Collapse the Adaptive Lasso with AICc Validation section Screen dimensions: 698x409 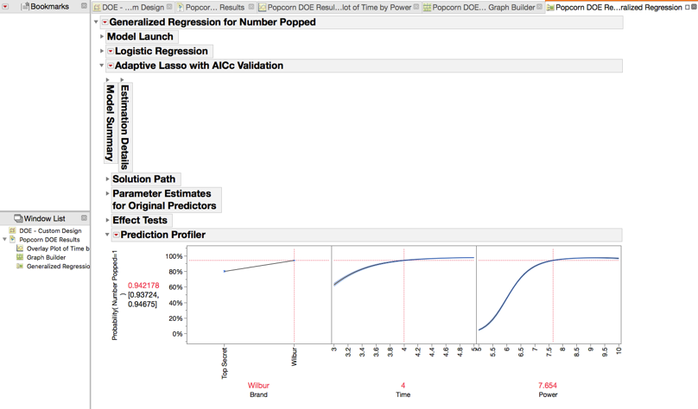(x=102, y=66)
